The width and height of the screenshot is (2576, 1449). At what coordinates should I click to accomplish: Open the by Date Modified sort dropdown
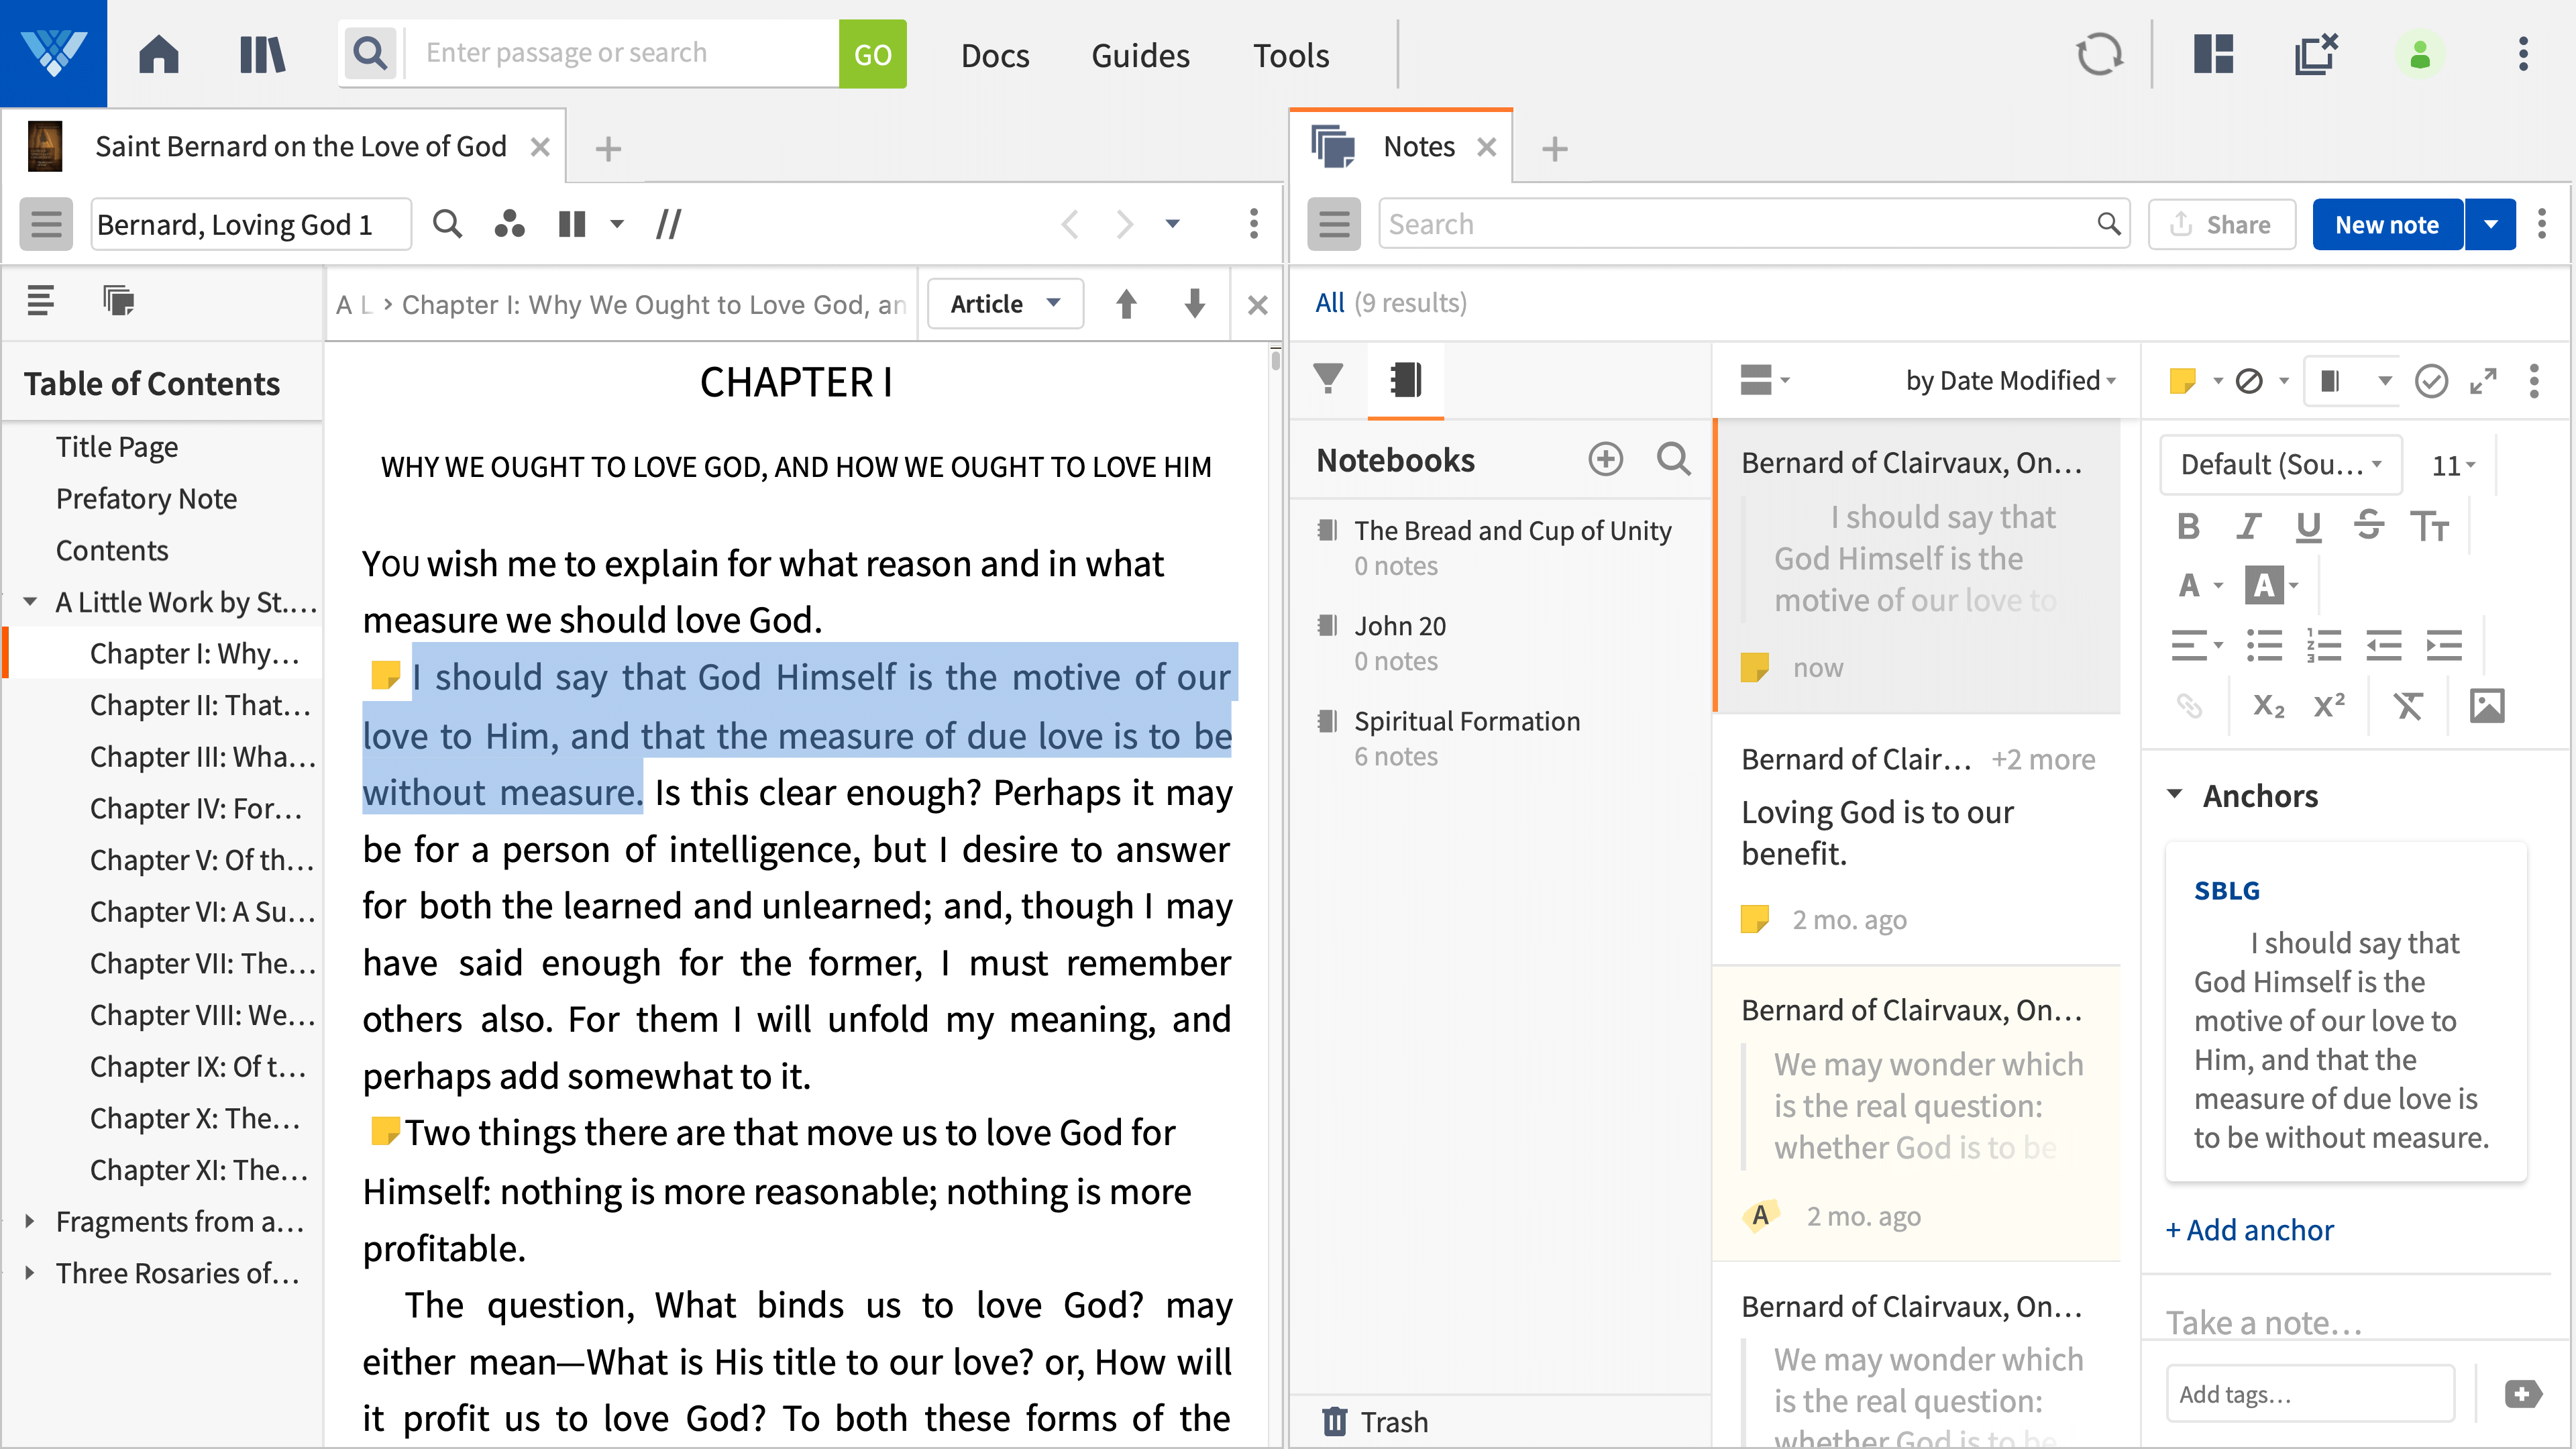2010,381
